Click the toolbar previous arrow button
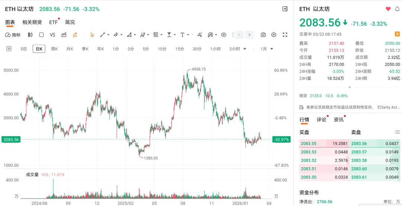 coord(239,35)
